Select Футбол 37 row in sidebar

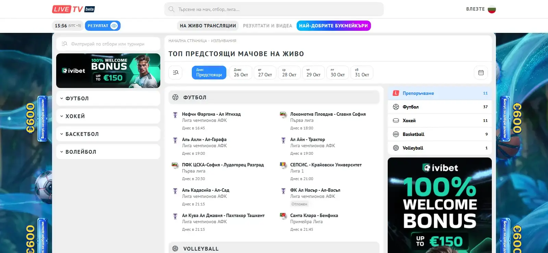[x=440, y=107]
